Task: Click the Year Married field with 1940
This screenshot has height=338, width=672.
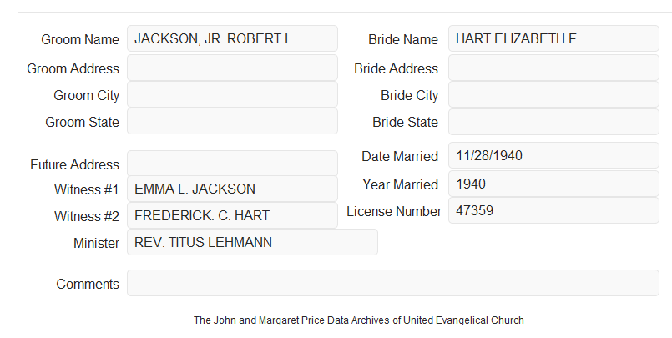Action: [x=553, y=184]
